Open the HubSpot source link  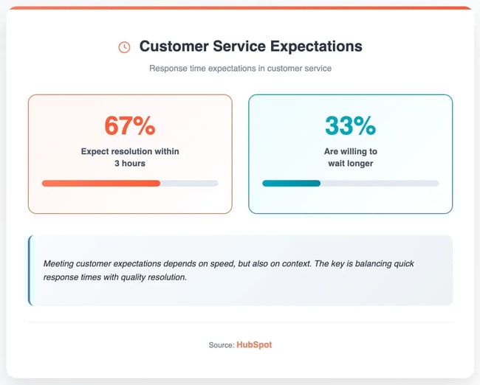[x=254, y=344]
